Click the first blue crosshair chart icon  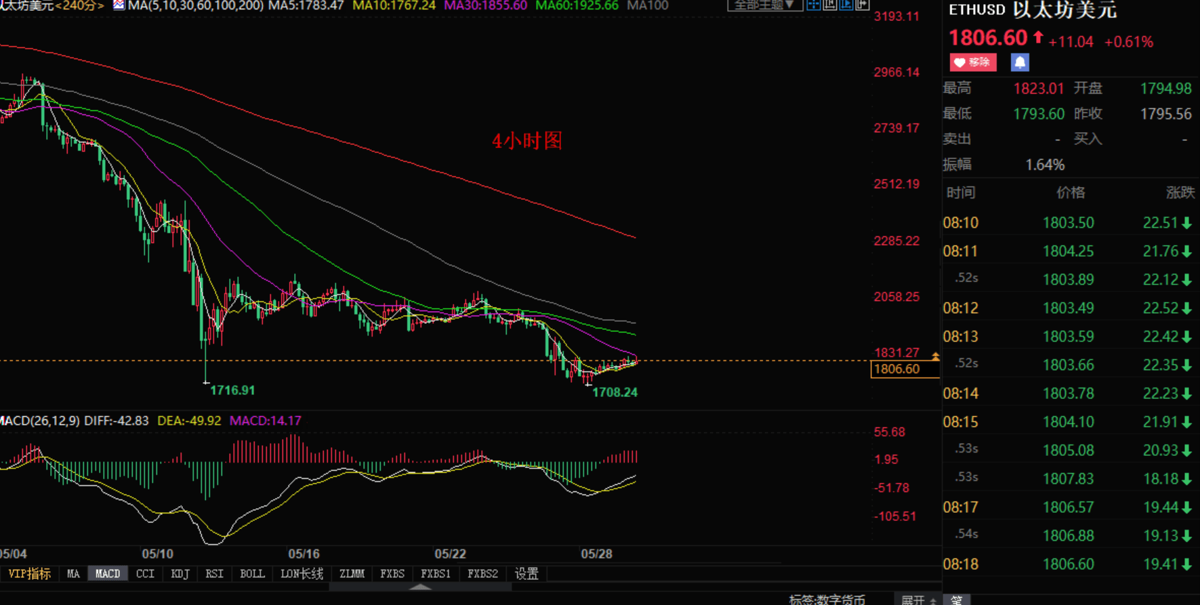pyautogui.click(x=813, y=5)
